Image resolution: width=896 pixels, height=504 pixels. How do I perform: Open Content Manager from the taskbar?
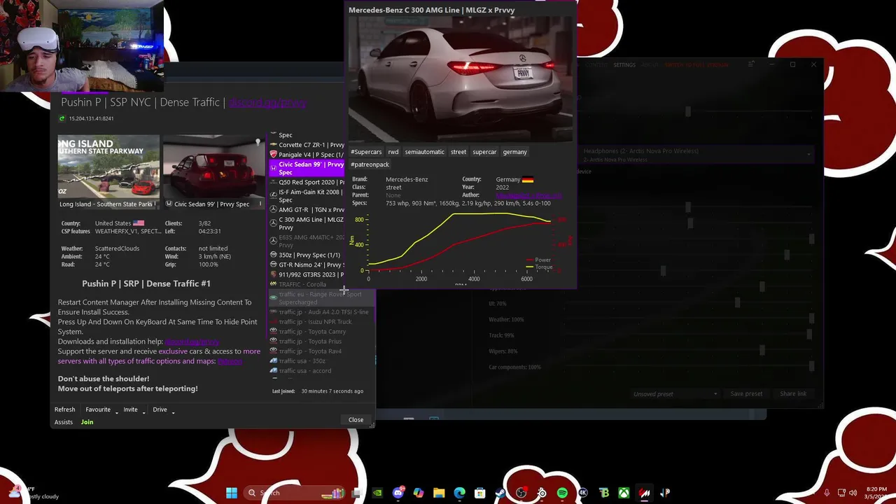point(645,493)
